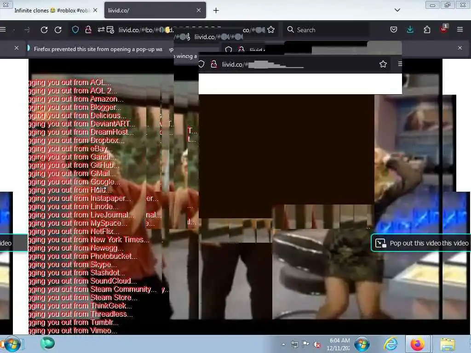Open the list all tabs chevron

pos(397,10)
